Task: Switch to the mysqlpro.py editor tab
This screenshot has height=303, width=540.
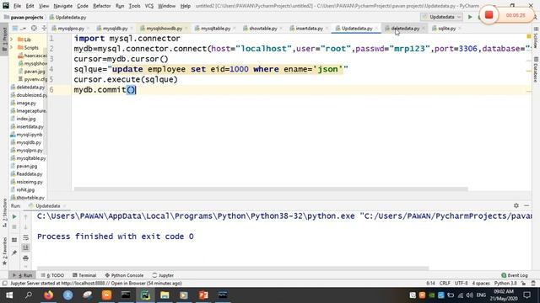Action: [71, 28]
